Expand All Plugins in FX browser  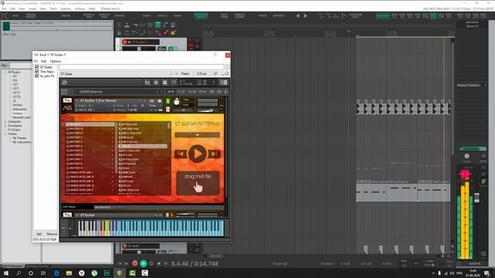coord(5,72)
